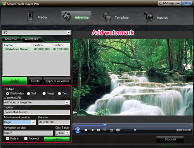This screenshot has width=194, height=148.
Task: Click the green Add button
Action: click(14, 81)
